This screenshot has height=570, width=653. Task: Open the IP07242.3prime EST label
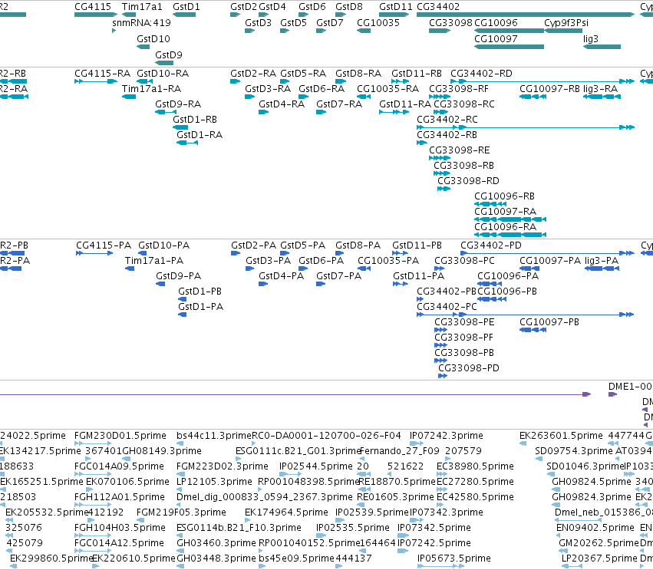[447, 436]
